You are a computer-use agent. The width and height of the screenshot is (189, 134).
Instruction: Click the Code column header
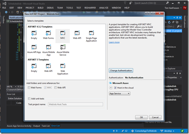pos(19,103)
